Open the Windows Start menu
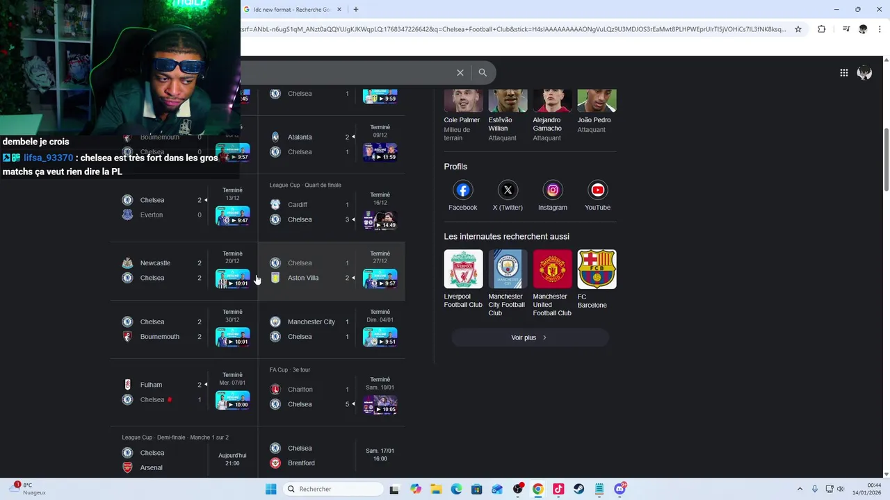The image size is (890, 500). (x=270, y=489)
